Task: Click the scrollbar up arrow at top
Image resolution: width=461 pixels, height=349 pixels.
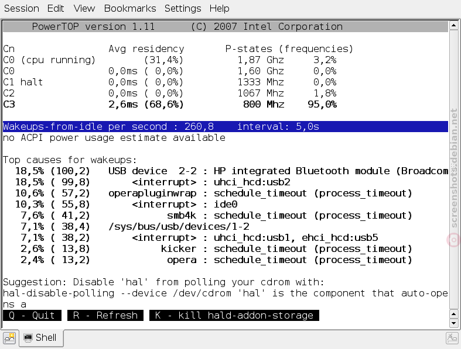Action: [453, 26]
